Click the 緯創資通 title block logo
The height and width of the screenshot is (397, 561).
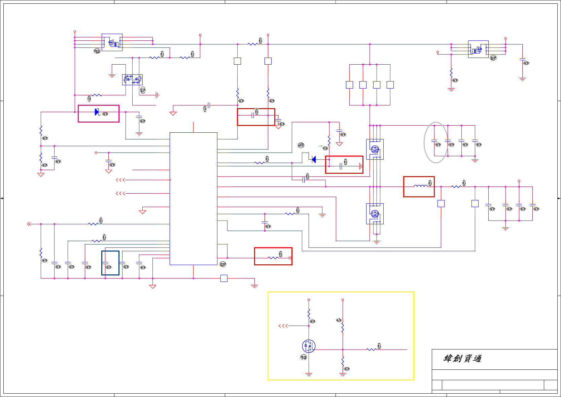(x=462, y=359)
